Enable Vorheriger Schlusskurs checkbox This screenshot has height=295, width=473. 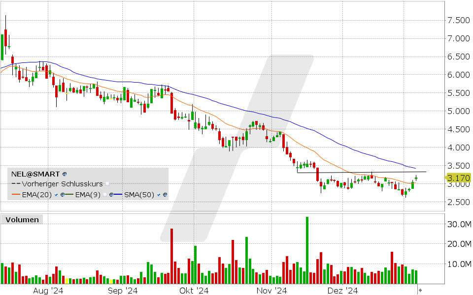(107, 184)
